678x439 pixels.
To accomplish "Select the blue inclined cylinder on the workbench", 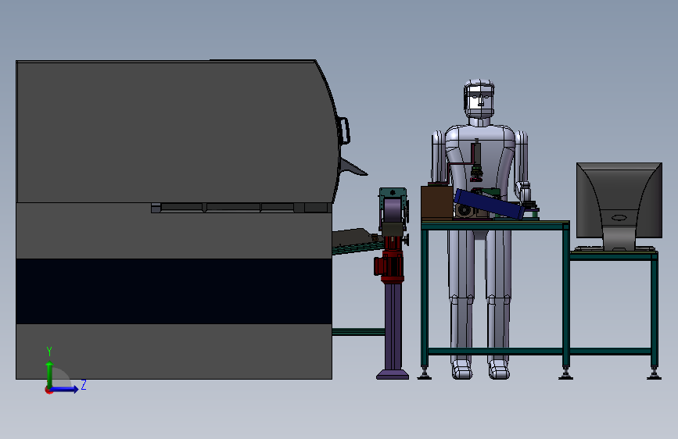I will [489, 205].
